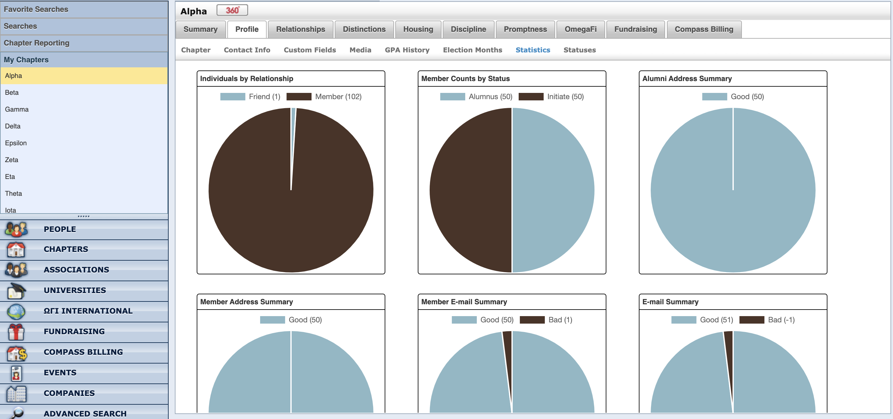Open Election Months sub-tab
This screenshot has width=893, height=419.
point(472,50)
